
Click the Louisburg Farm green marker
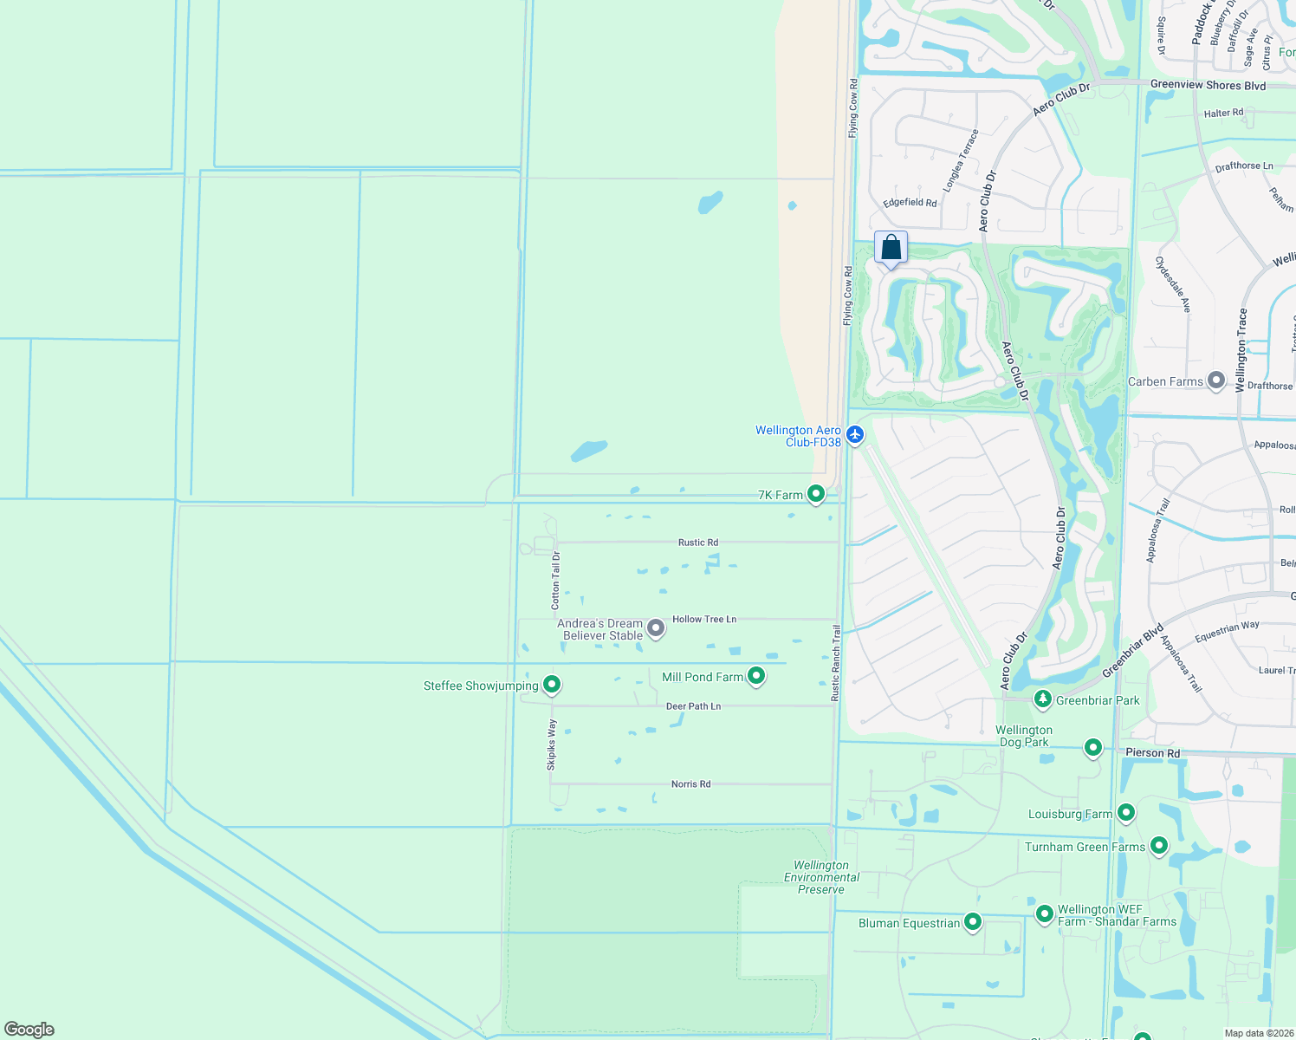(x=1125, y=812)
